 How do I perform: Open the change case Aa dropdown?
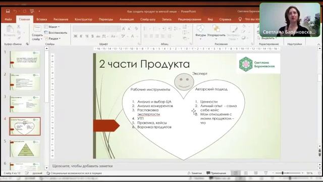tap(114, 36)
